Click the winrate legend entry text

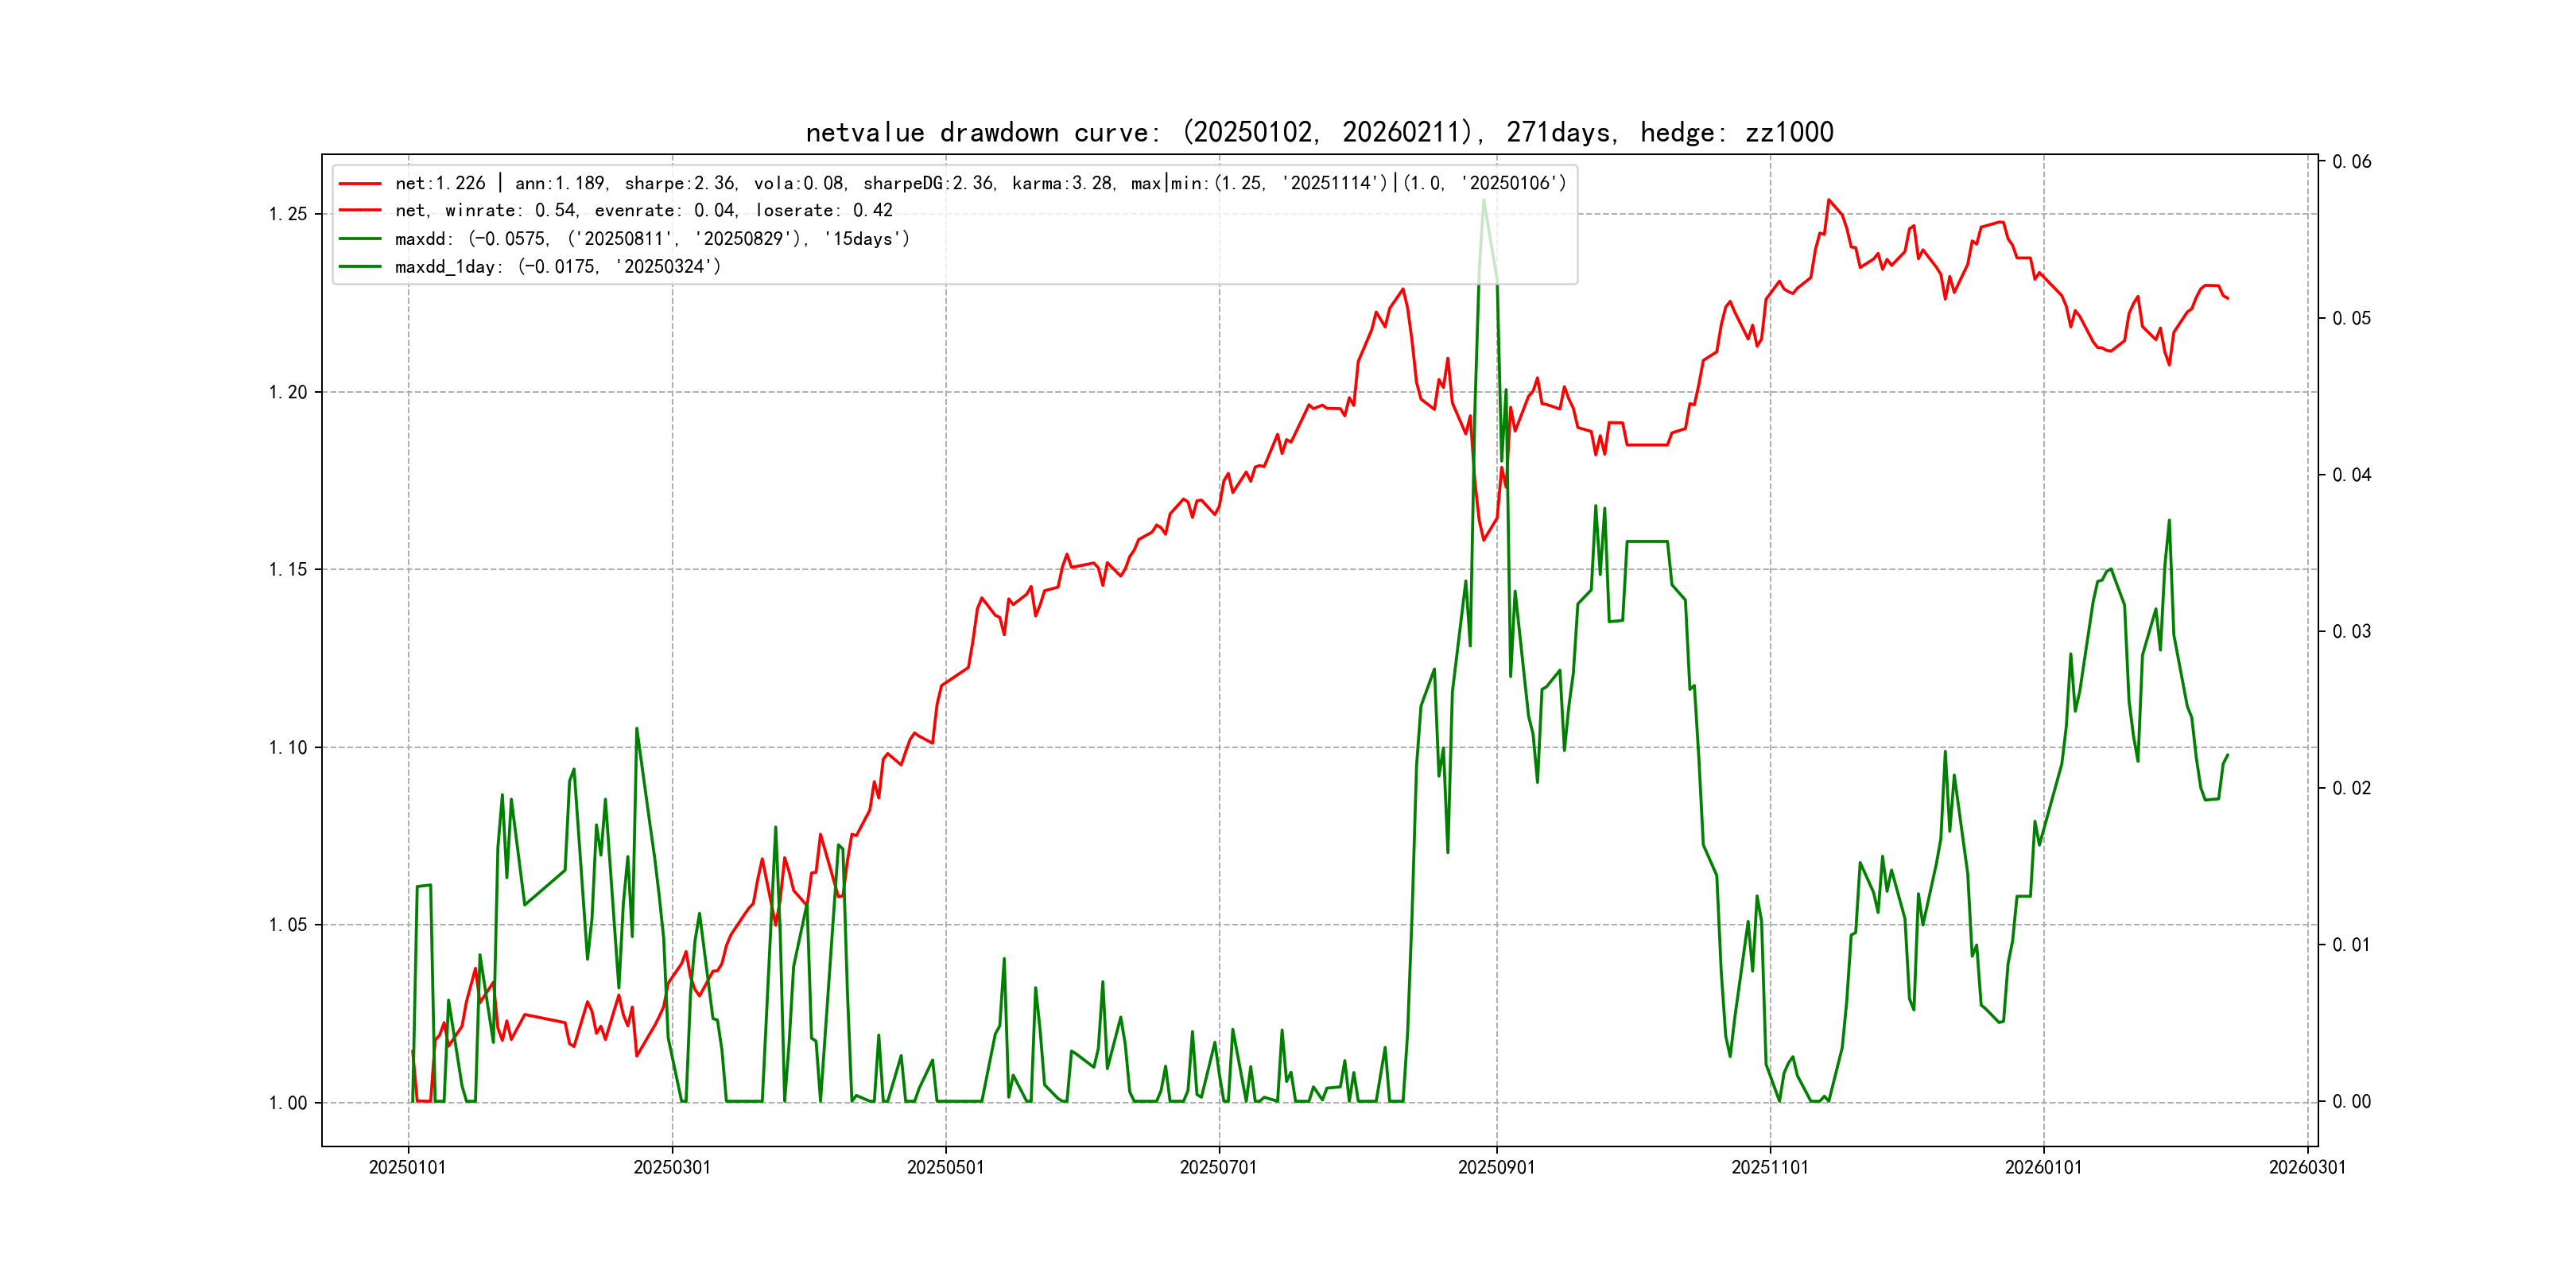[643, 211]
